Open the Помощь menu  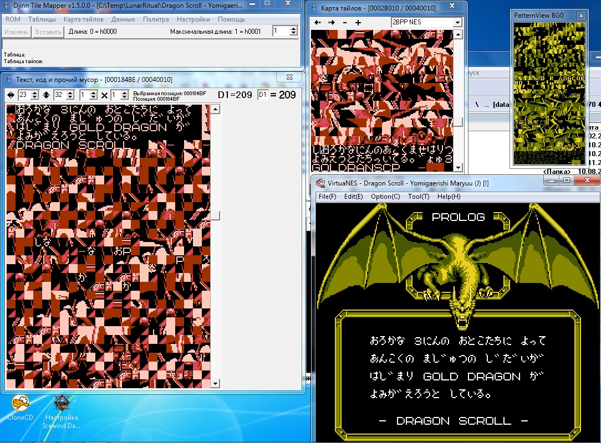[x=232, y=19]
